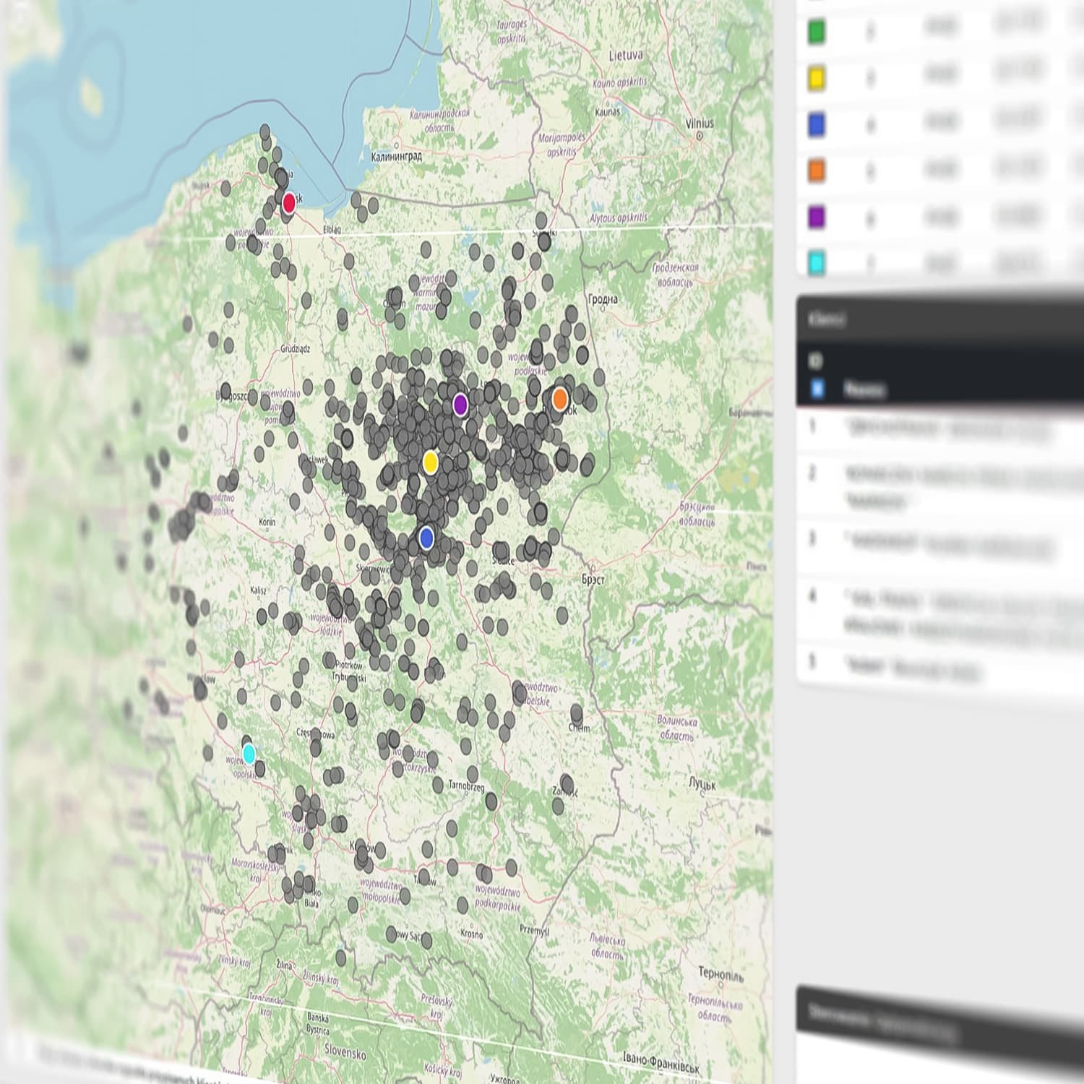
Task: Select the blue map marker
Action: coord(426,538)
